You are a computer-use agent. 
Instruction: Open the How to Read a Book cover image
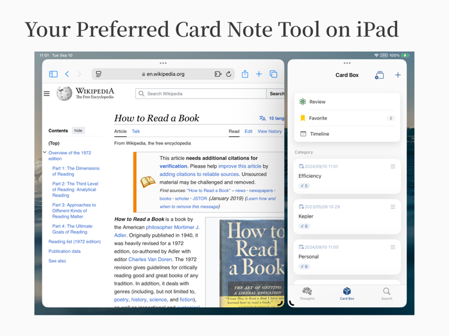coord(252,264)
